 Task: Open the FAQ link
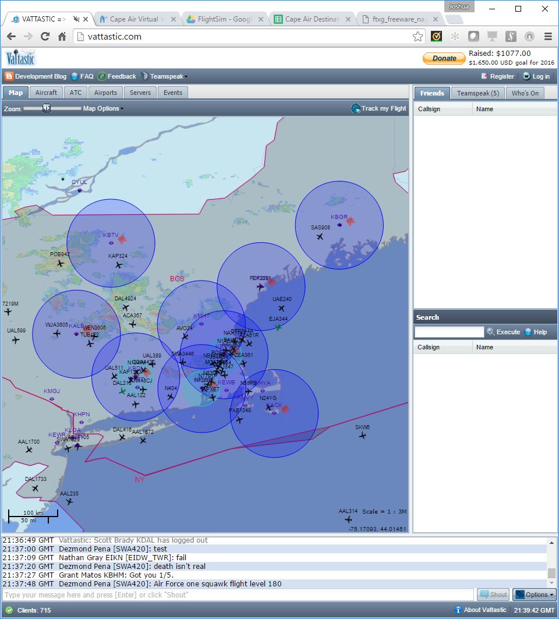tap(83, 76)
